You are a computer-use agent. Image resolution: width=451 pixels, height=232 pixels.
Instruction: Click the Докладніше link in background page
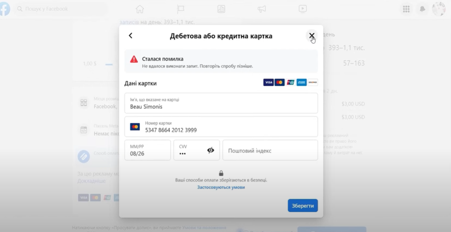(x=92, y=181)
